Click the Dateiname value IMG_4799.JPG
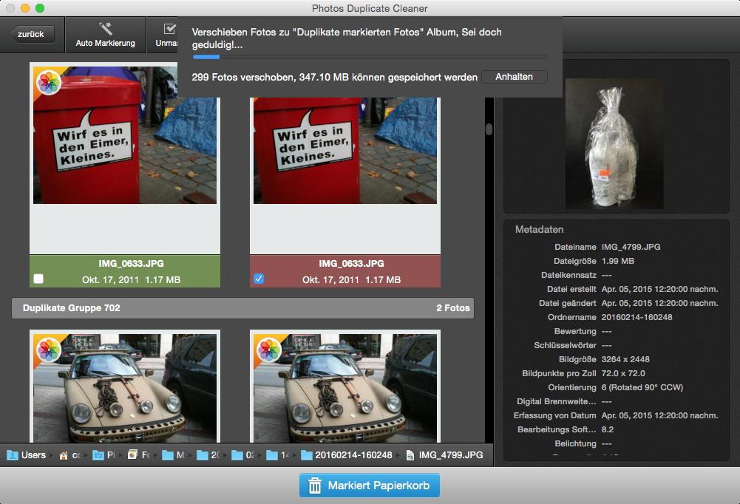Screen dimensions: 740x504 pos(631,247)
